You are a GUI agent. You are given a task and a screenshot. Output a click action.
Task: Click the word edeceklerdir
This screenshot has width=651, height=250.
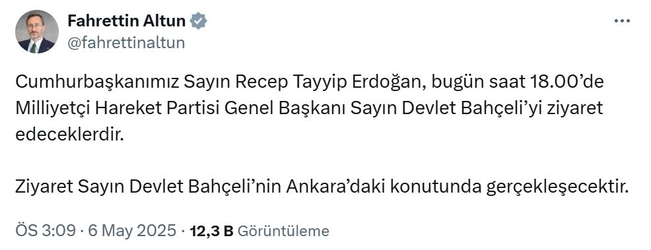[70, 135]
